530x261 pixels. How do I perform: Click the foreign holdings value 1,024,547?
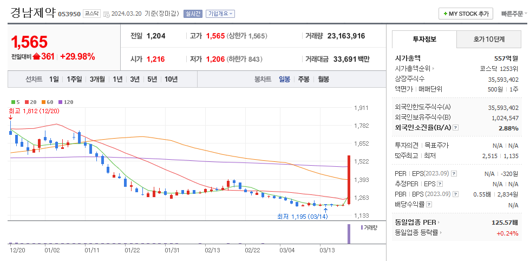click(x=505, y=118)
